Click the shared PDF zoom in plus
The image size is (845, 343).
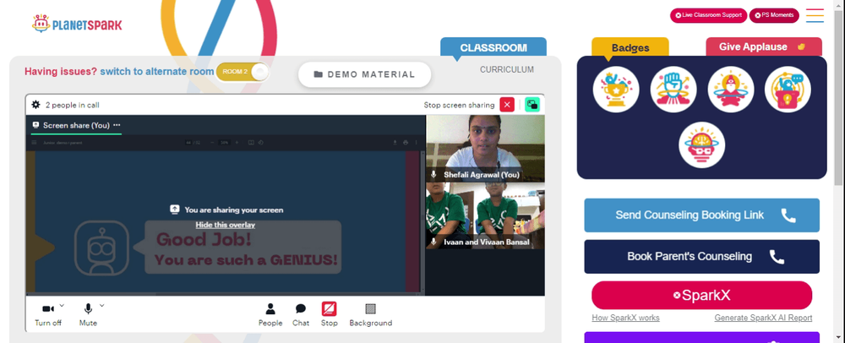click(x=237, y=143)
